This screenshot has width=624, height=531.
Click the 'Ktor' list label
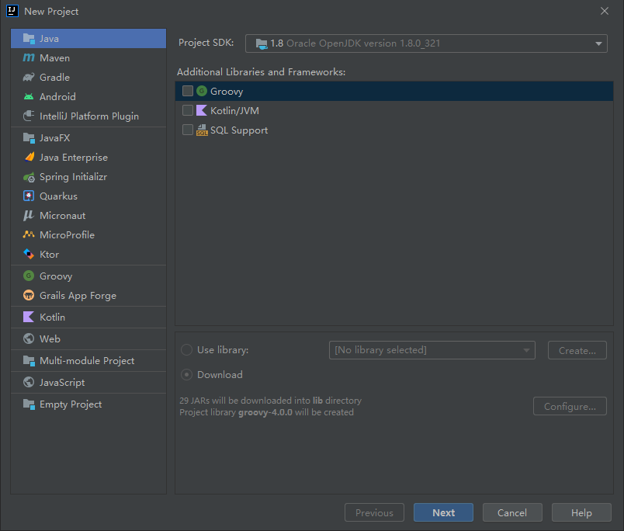coord(50,255)
